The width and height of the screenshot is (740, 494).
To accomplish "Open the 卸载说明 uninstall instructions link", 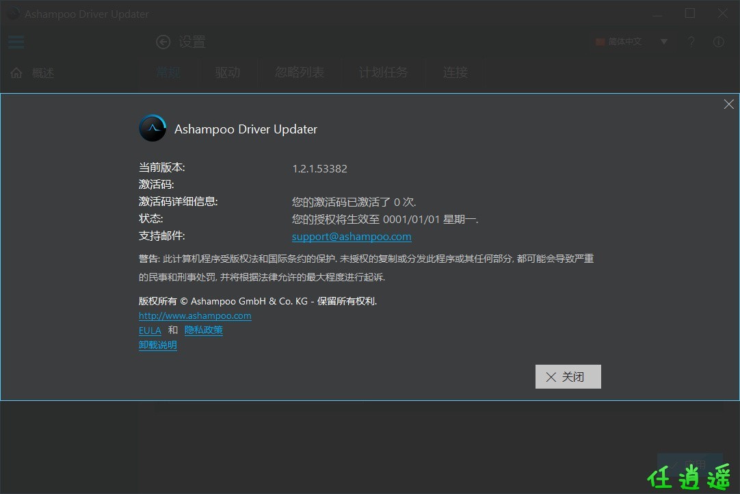I will (157, 346).
